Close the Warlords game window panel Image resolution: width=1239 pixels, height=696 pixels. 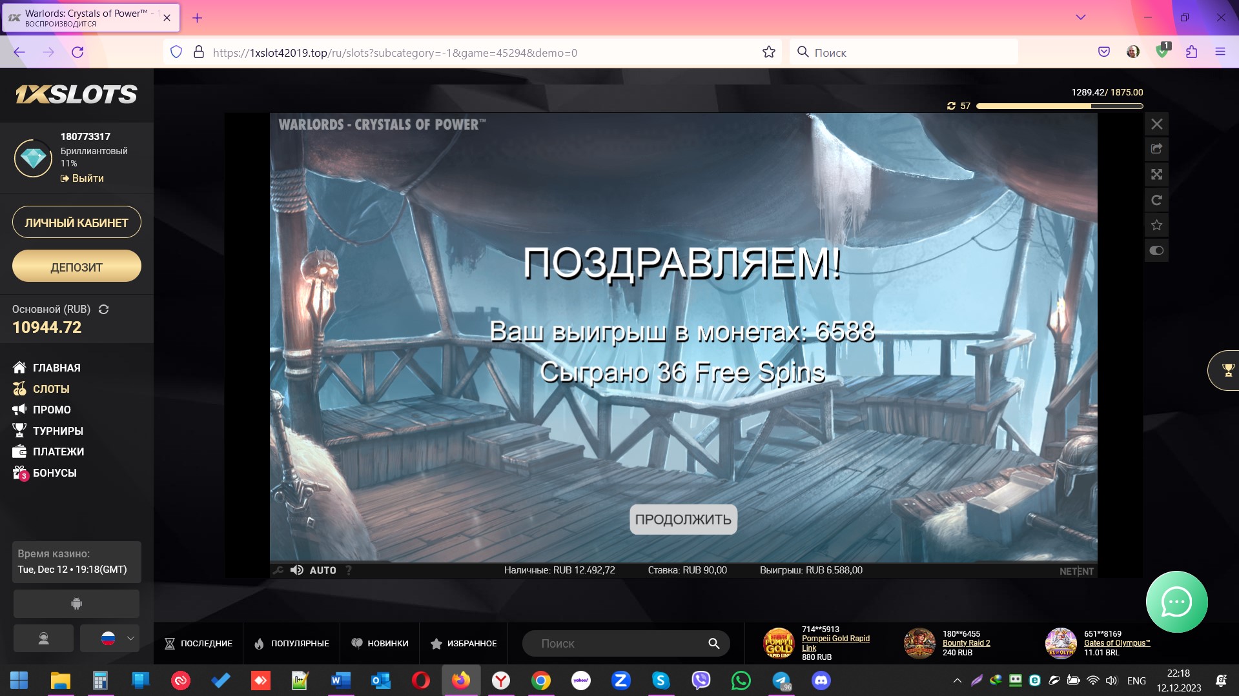tap(1156, 124)
